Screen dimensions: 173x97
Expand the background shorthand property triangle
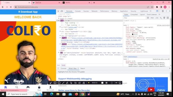(136, 36)
